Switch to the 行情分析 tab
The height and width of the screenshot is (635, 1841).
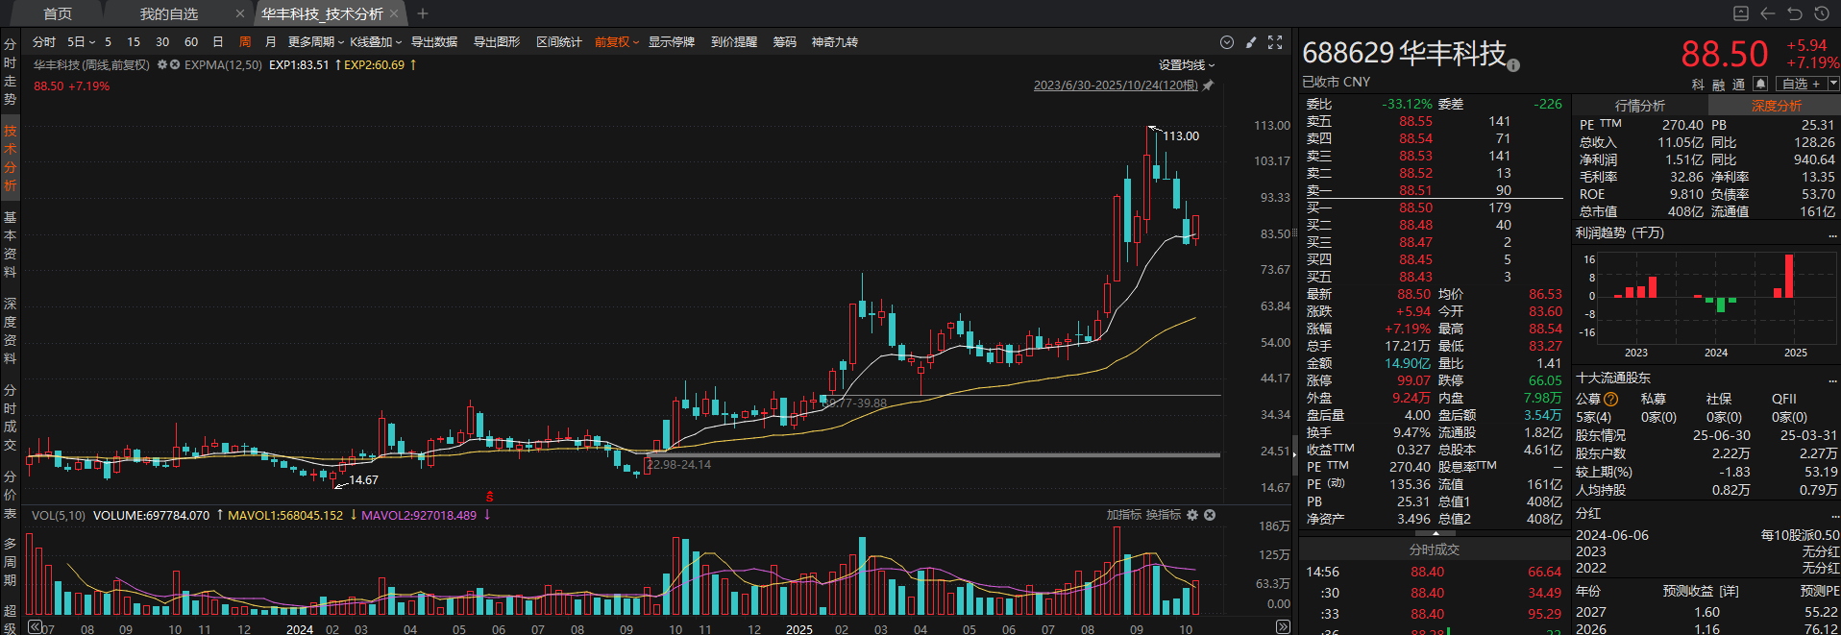pyautogui.click(x=1639, y=106)
